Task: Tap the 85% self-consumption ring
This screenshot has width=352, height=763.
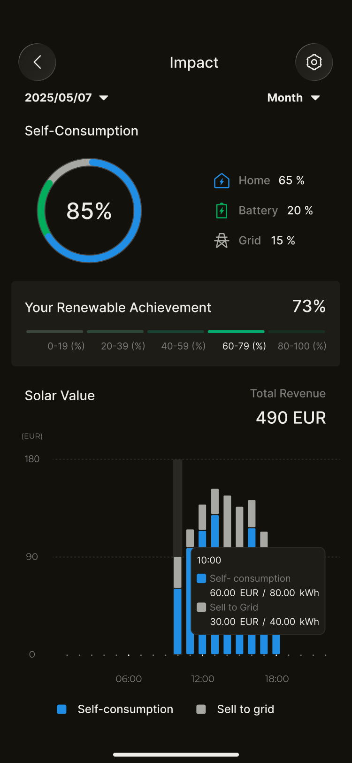Action: pos(89,210)
